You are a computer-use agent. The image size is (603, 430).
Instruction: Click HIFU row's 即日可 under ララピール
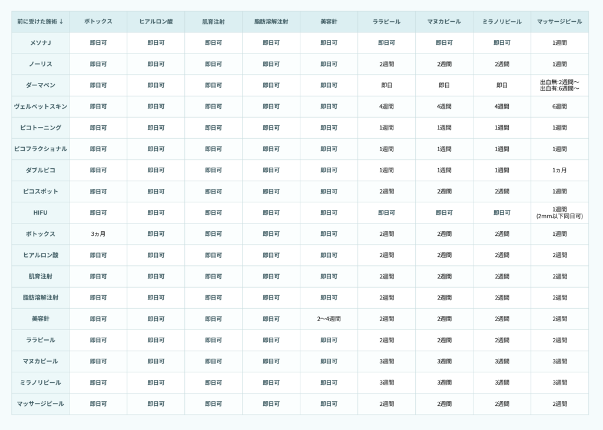click(x=386, y=212)
